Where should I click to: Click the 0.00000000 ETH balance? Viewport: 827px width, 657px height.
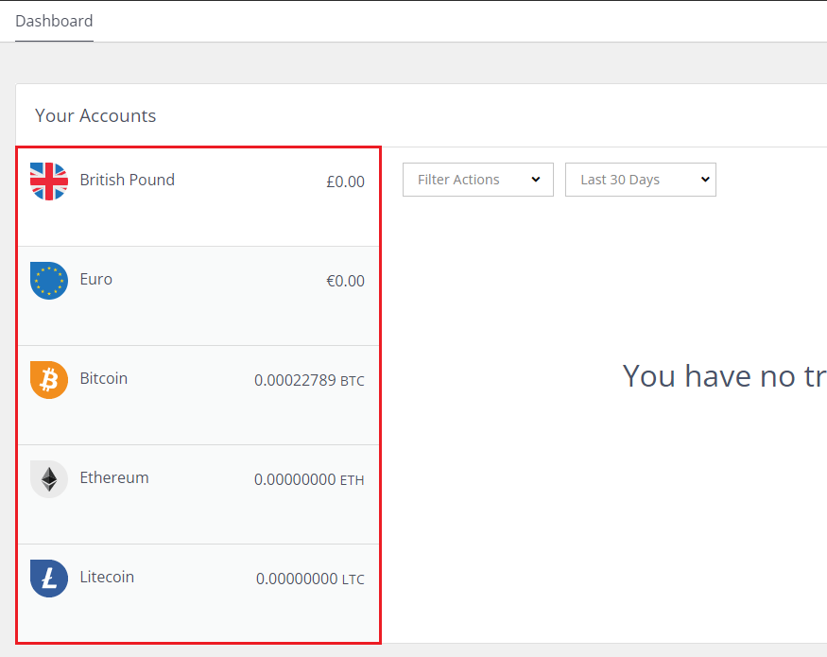[310, 479]
